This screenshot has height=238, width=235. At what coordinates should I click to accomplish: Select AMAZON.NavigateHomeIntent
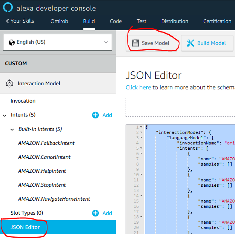(x=54, y=199)
